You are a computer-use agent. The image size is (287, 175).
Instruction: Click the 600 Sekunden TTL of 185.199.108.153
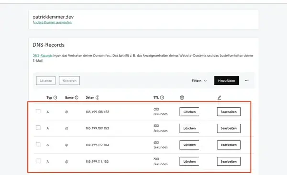(x=161, y=112)
